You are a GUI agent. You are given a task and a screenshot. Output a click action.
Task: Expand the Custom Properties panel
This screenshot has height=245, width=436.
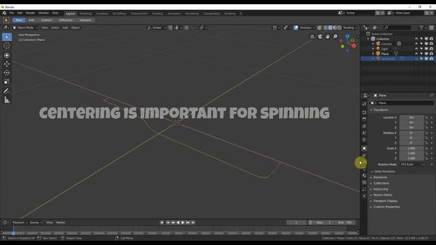386,207
